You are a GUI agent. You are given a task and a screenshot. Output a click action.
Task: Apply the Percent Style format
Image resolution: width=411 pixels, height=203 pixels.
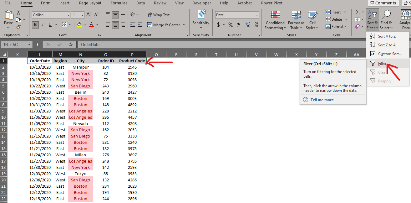pos(231,24)
